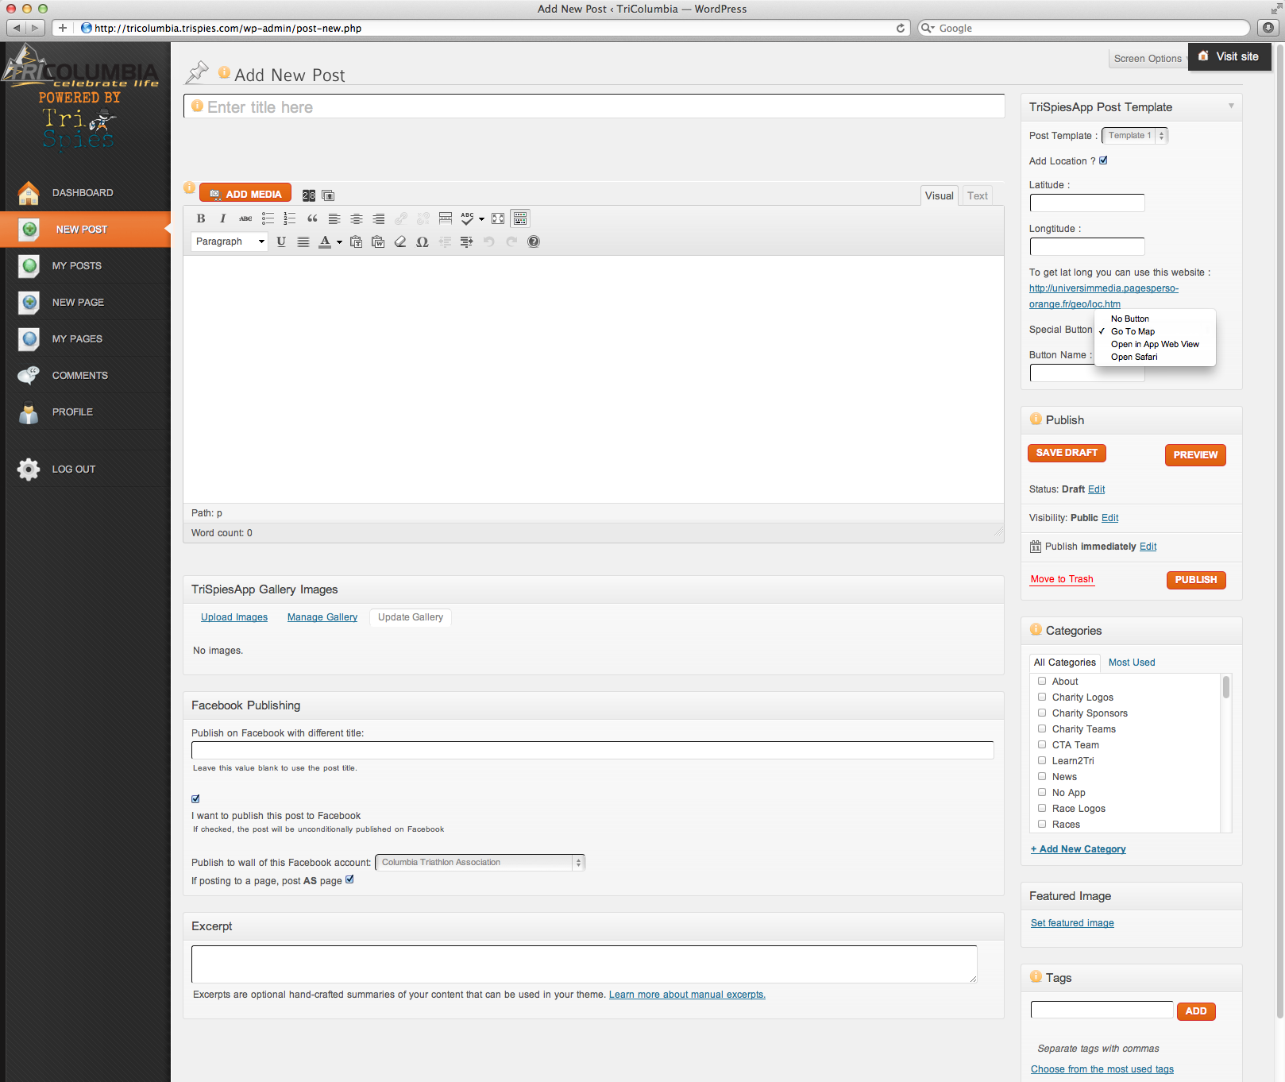This screenshot has width=1285, height=1082.
Task: Uncheck publish this post to Facebook
Action: coord(195,799)
